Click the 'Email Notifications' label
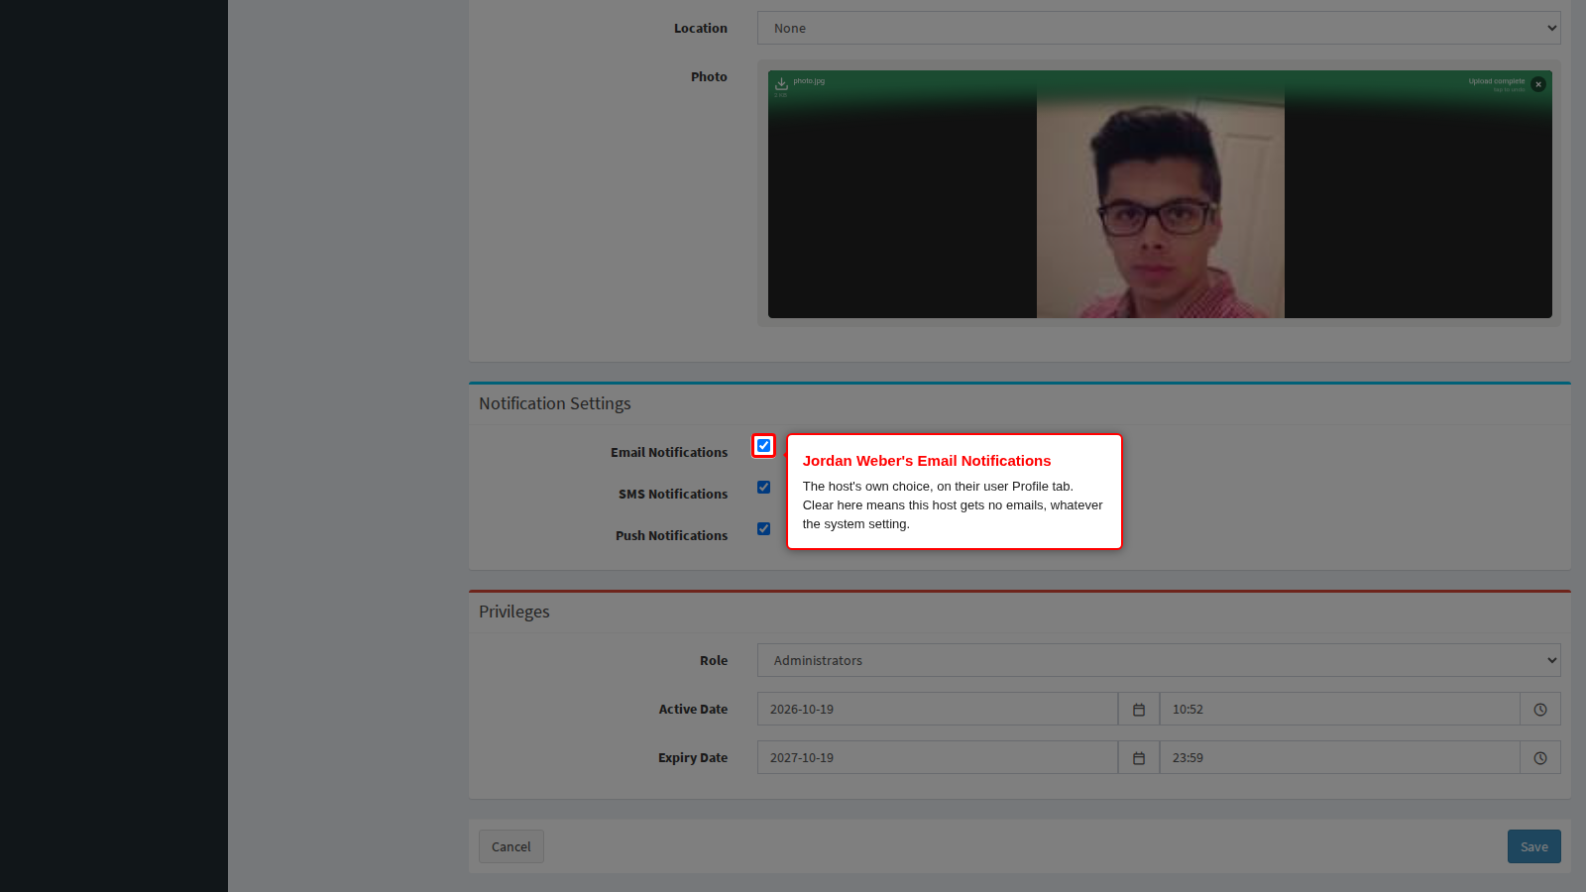Image resolution: width=1586 pixels, height=892 pixels. (669, 452)
